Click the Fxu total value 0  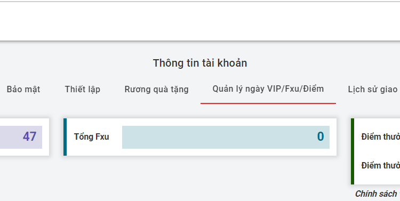point(321,136)
